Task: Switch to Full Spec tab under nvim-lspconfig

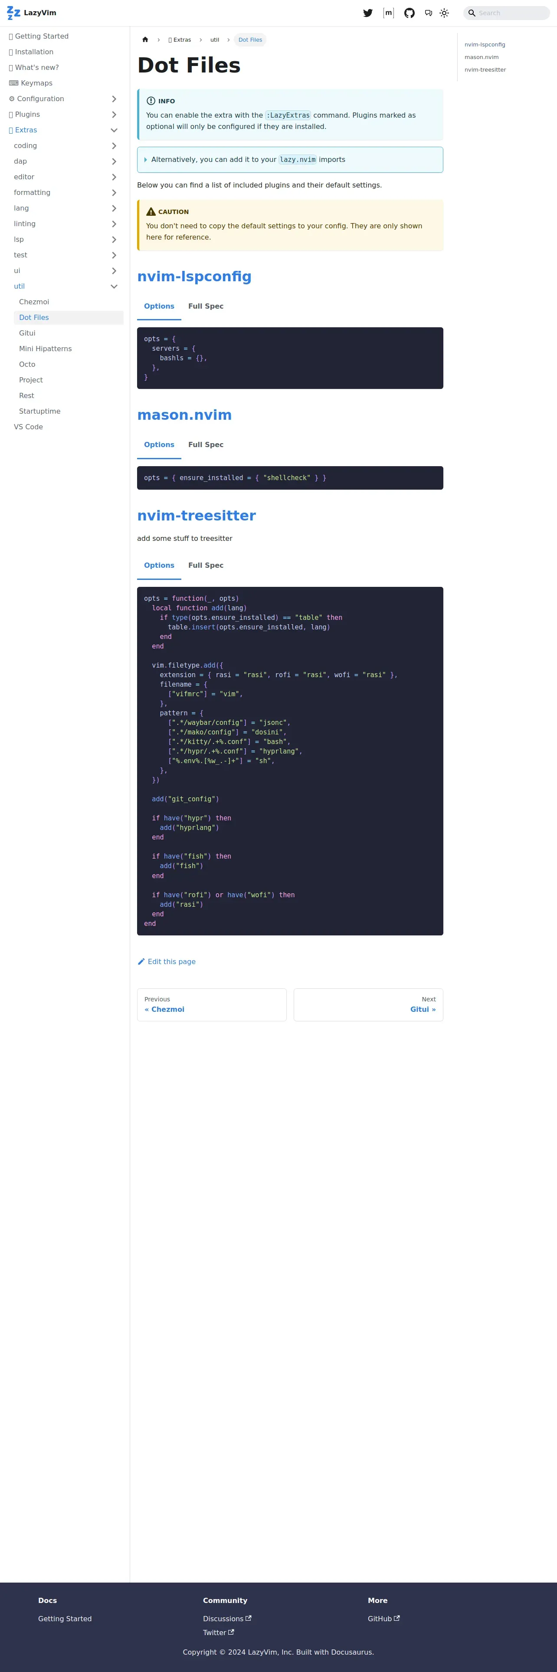Action: (x=206, y=306)
